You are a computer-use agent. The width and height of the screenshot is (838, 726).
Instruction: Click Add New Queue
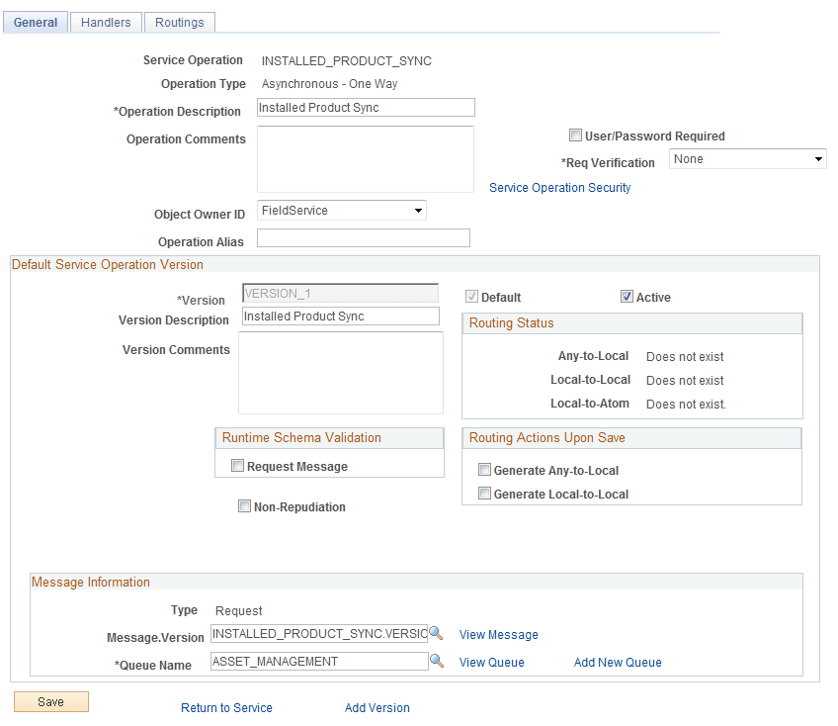617,662
